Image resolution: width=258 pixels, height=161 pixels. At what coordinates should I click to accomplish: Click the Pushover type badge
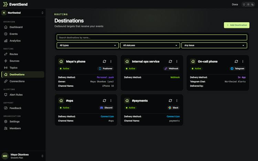[106, 69]
